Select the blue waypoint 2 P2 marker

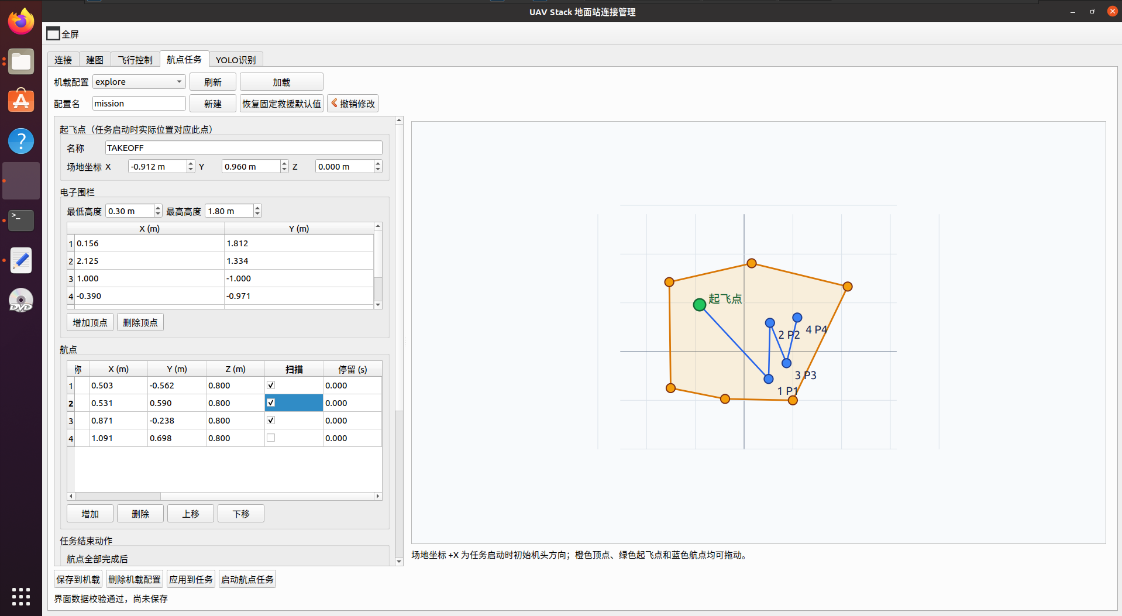(x=770, y=322)
